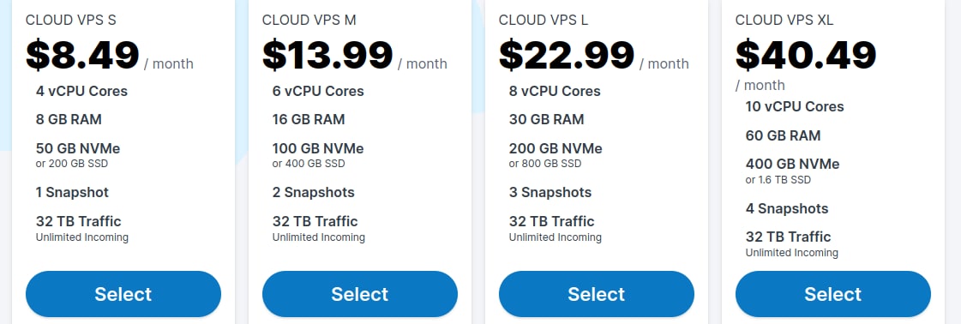Click the $8.49 monthly price

tap(83, 55)
